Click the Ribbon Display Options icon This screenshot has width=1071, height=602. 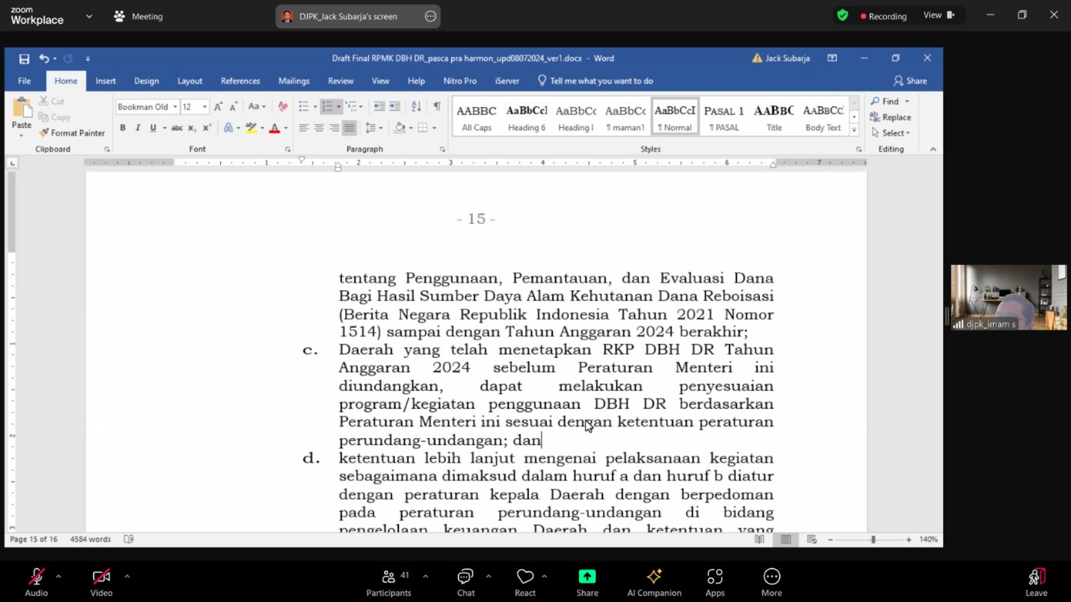832,58
